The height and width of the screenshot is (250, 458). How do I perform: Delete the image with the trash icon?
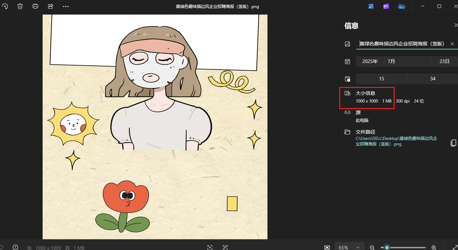[20, 6]
